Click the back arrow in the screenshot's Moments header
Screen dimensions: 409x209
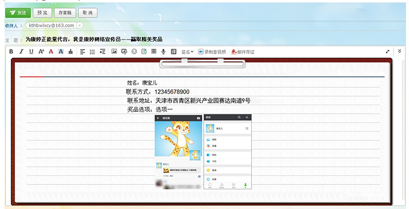158,118
